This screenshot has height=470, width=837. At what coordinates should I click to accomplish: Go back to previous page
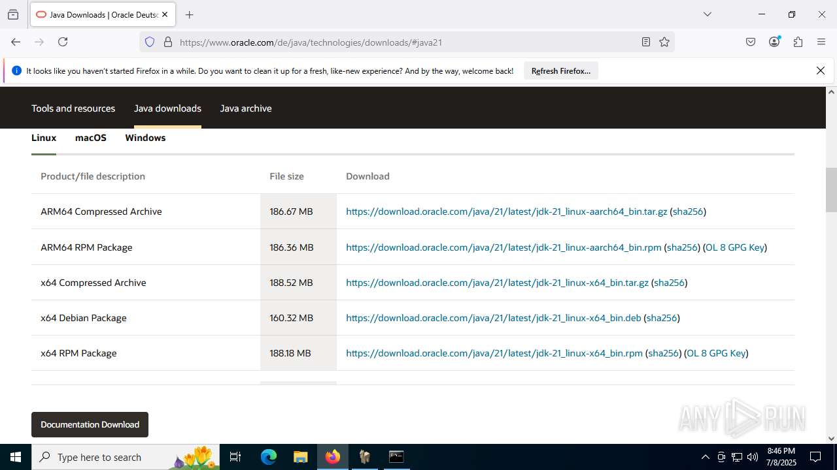[x=16, y=42]
